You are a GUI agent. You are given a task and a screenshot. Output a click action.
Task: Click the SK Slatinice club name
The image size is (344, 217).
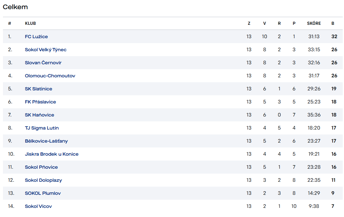39,89
